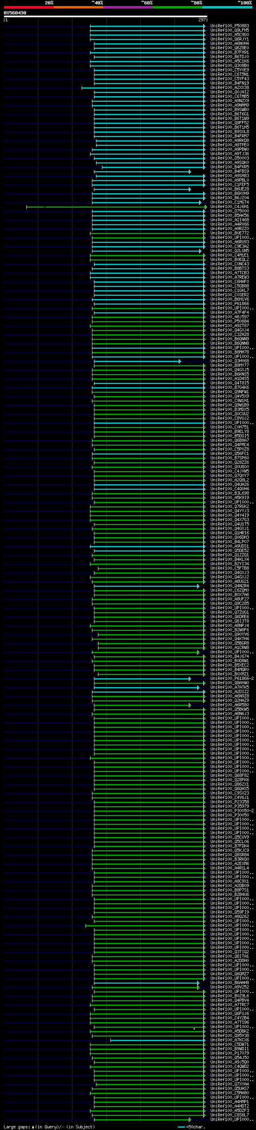Select UniRef100_P17079 label
The image size is (256, 1130).
click(230, 1053)
